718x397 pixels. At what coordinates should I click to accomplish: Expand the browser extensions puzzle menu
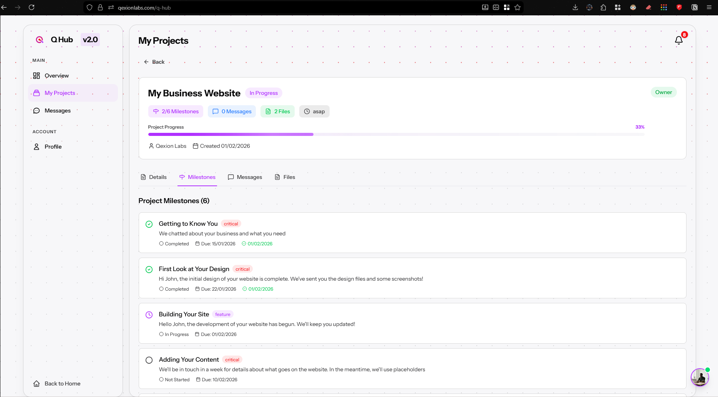603,7
